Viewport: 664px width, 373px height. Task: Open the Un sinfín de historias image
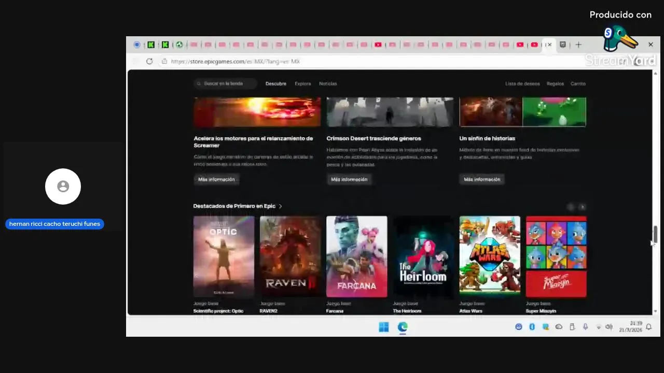(x=523, y=112)
